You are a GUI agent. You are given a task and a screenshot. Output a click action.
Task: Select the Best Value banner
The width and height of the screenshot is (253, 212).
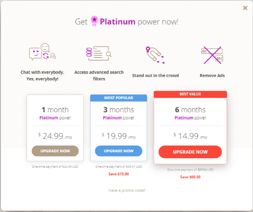pyautogui.click(x=190, y=94)
